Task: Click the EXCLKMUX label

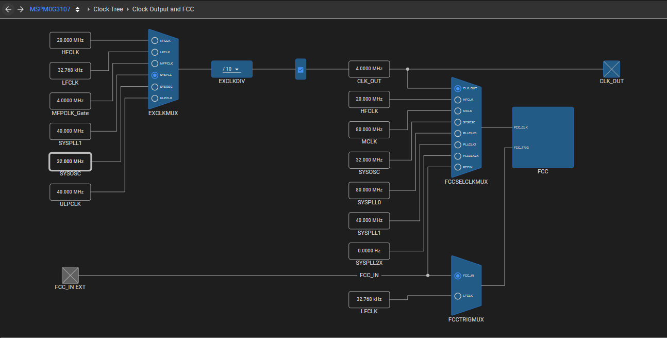Action: coord(163,113)
